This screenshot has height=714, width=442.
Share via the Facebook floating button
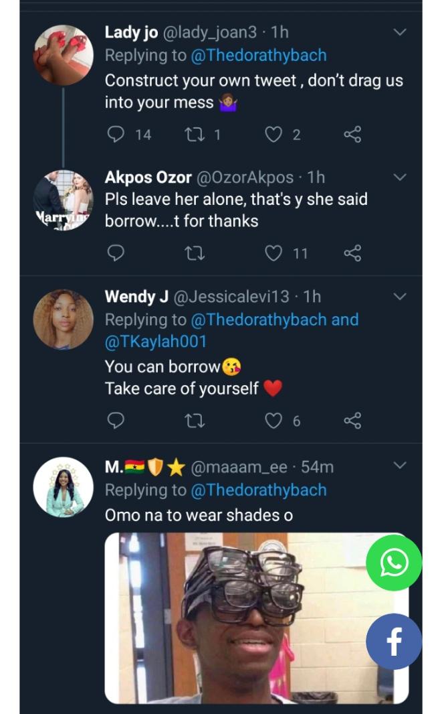(x=394, y=642)
